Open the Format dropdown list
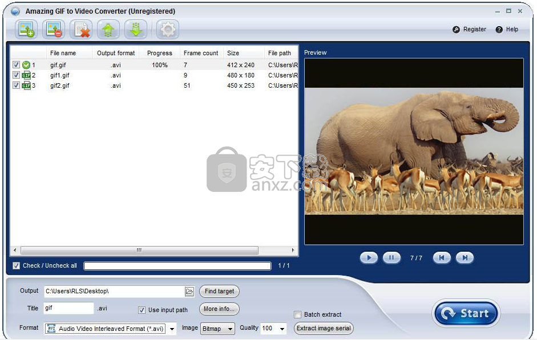537x340 pixels. (x=172, y=329)
